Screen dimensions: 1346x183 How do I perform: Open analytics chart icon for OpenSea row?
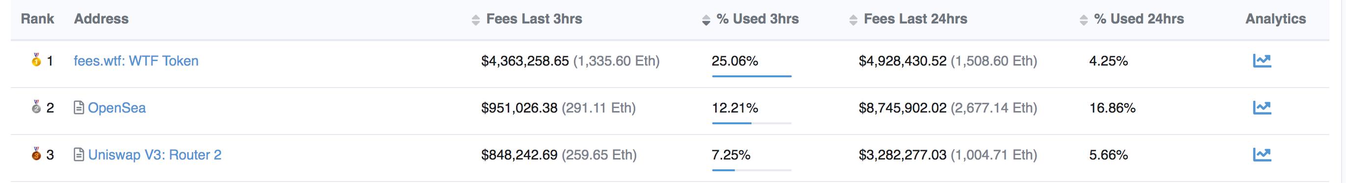1262,108
